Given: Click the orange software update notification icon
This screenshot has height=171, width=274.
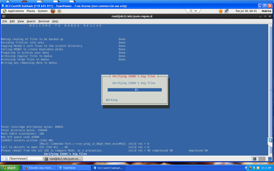Looking at the screenshot, I should coord(221,11).
